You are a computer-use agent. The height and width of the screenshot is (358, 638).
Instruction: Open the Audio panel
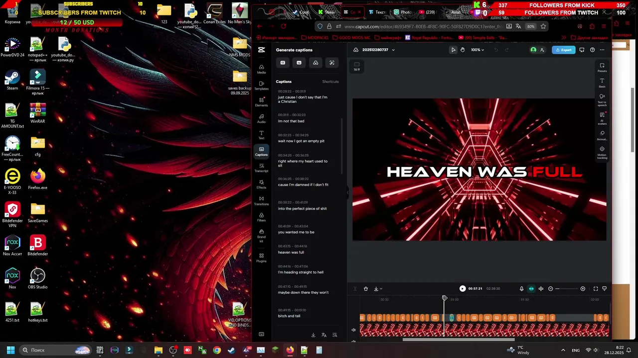click(x=261, y=118)
